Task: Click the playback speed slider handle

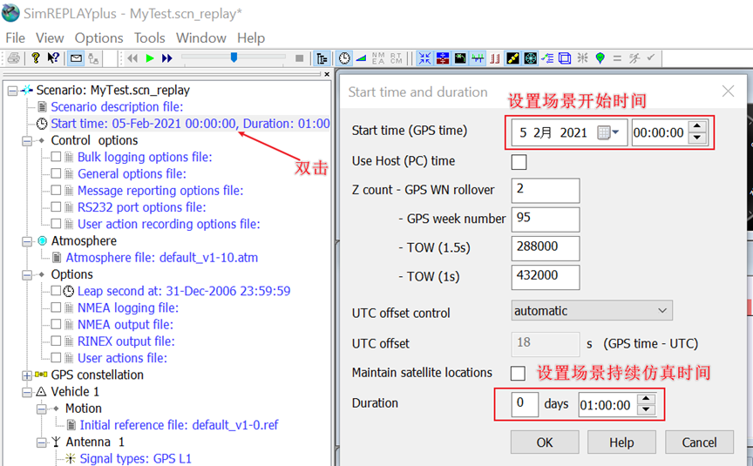Action: click(x=234, y=57)
